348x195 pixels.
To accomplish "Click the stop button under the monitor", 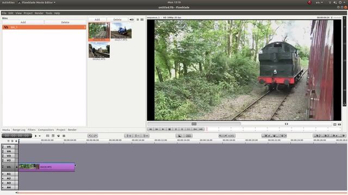I will tap(169, 129).
